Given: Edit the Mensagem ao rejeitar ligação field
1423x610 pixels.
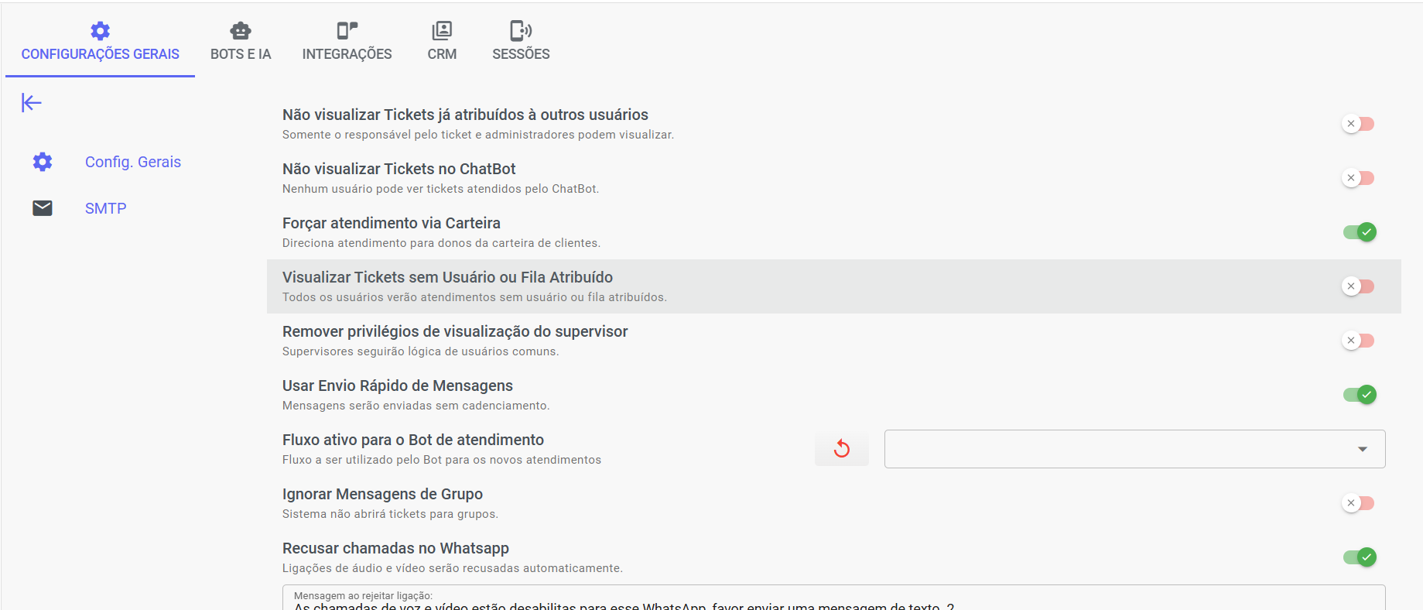Looking at the screenshot, I should tap(774, 605).
